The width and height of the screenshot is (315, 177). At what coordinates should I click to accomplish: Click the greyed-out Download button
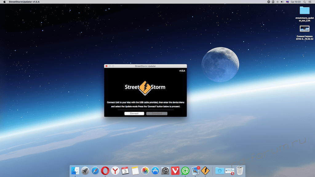coord(157,113)
